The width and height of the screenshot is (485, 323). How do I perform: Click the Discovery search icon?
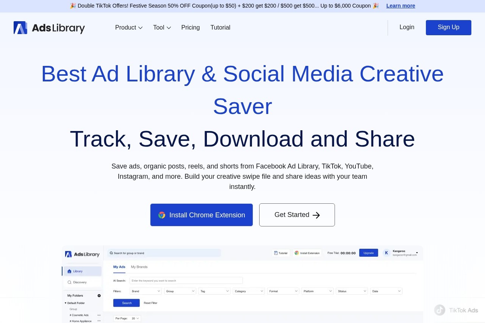click(69, 282)
